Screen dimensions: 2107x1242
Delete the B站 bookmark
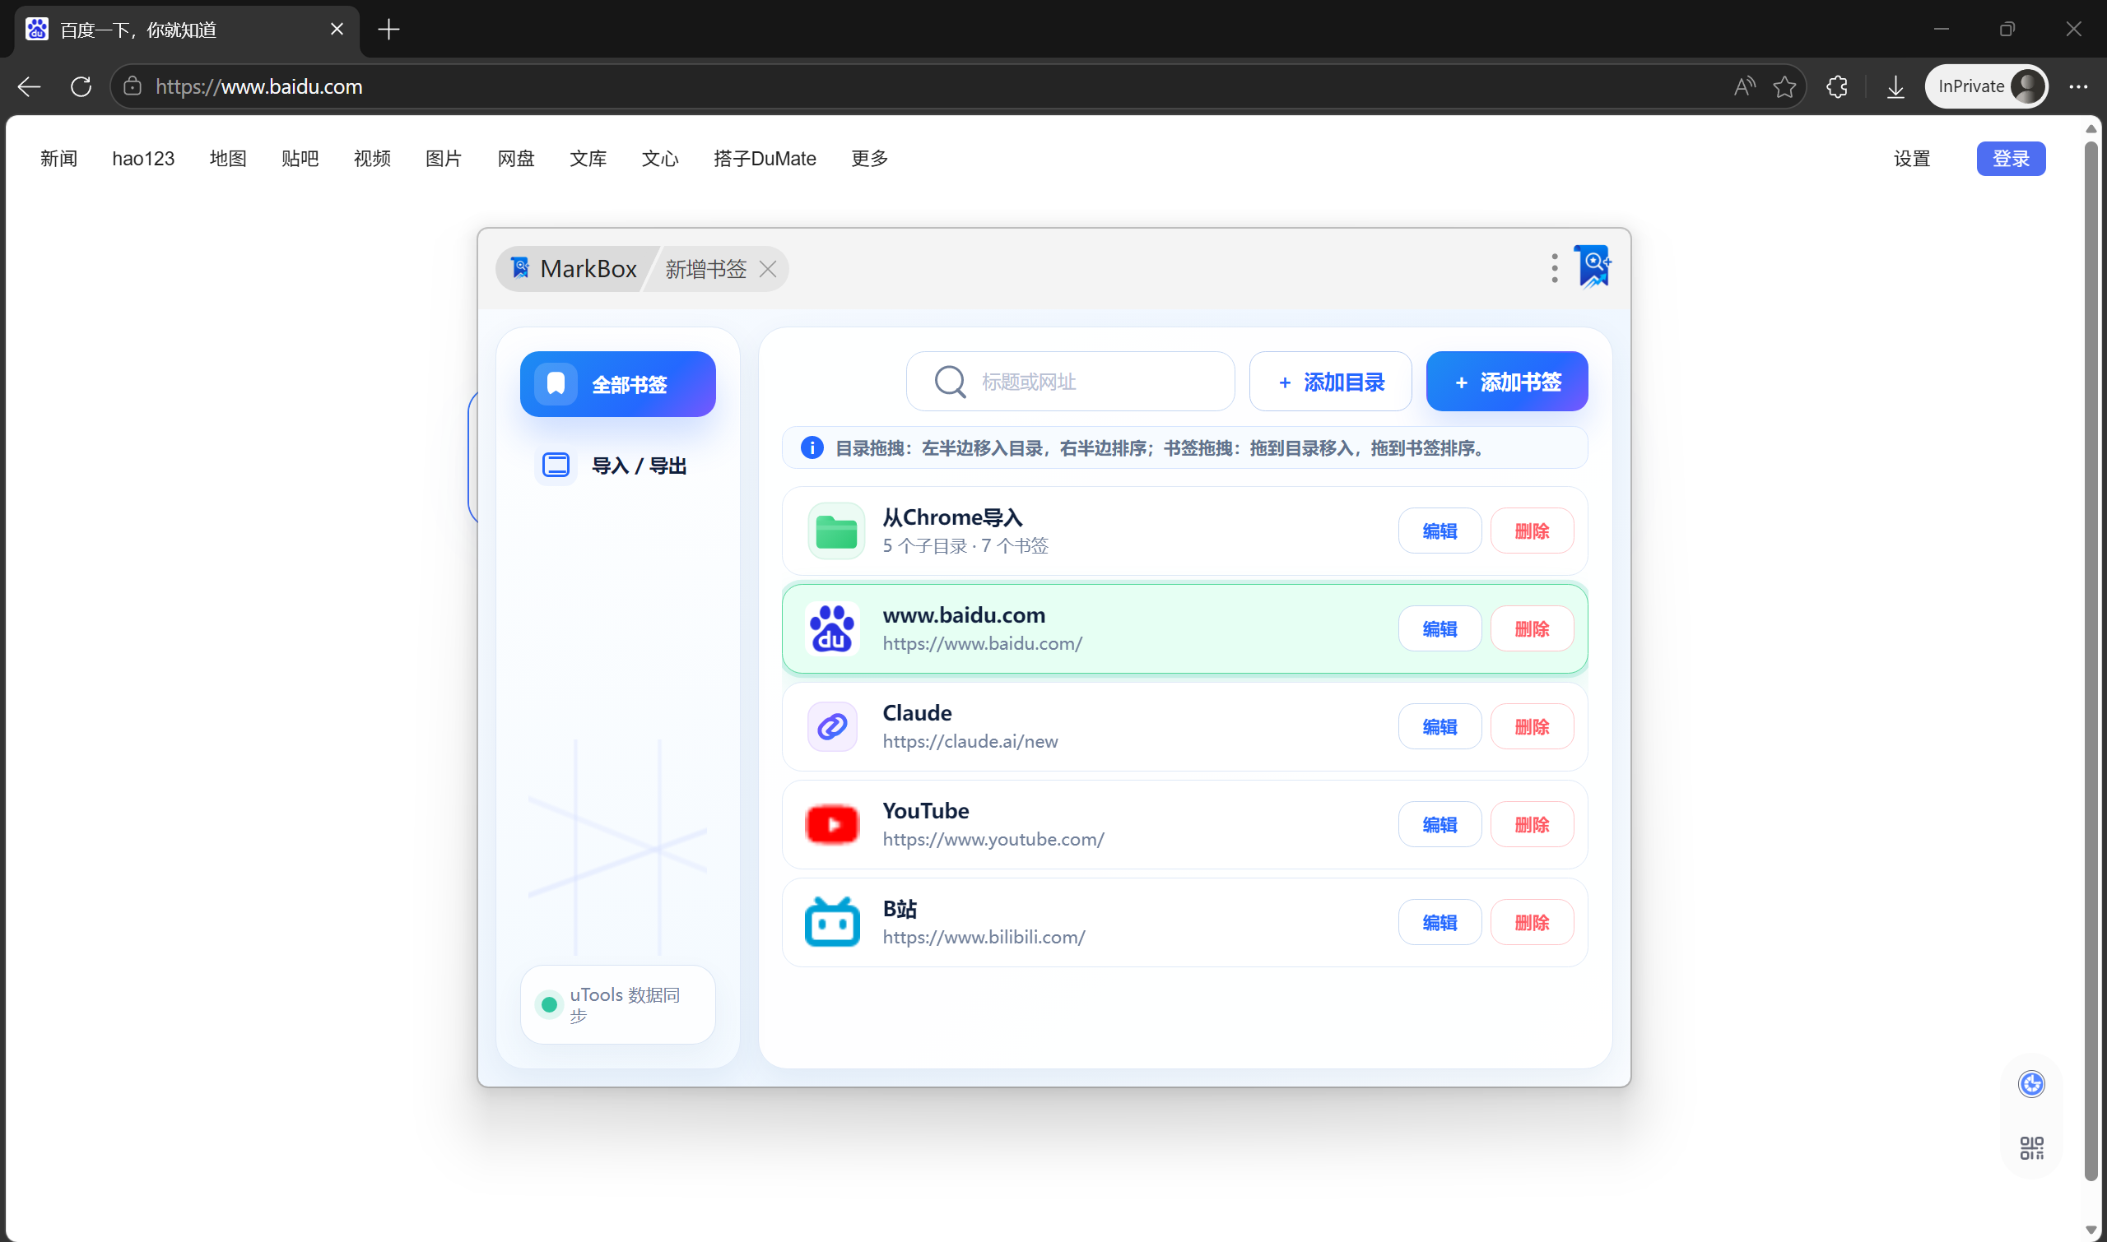[1532, 922]
